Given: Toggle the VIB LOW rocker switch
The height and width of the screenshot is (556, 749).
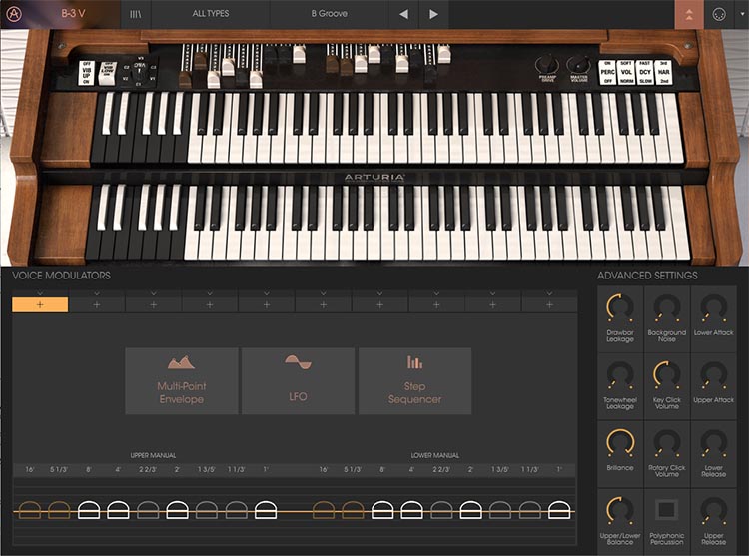Looking at the screenshot, I should 108,73.
